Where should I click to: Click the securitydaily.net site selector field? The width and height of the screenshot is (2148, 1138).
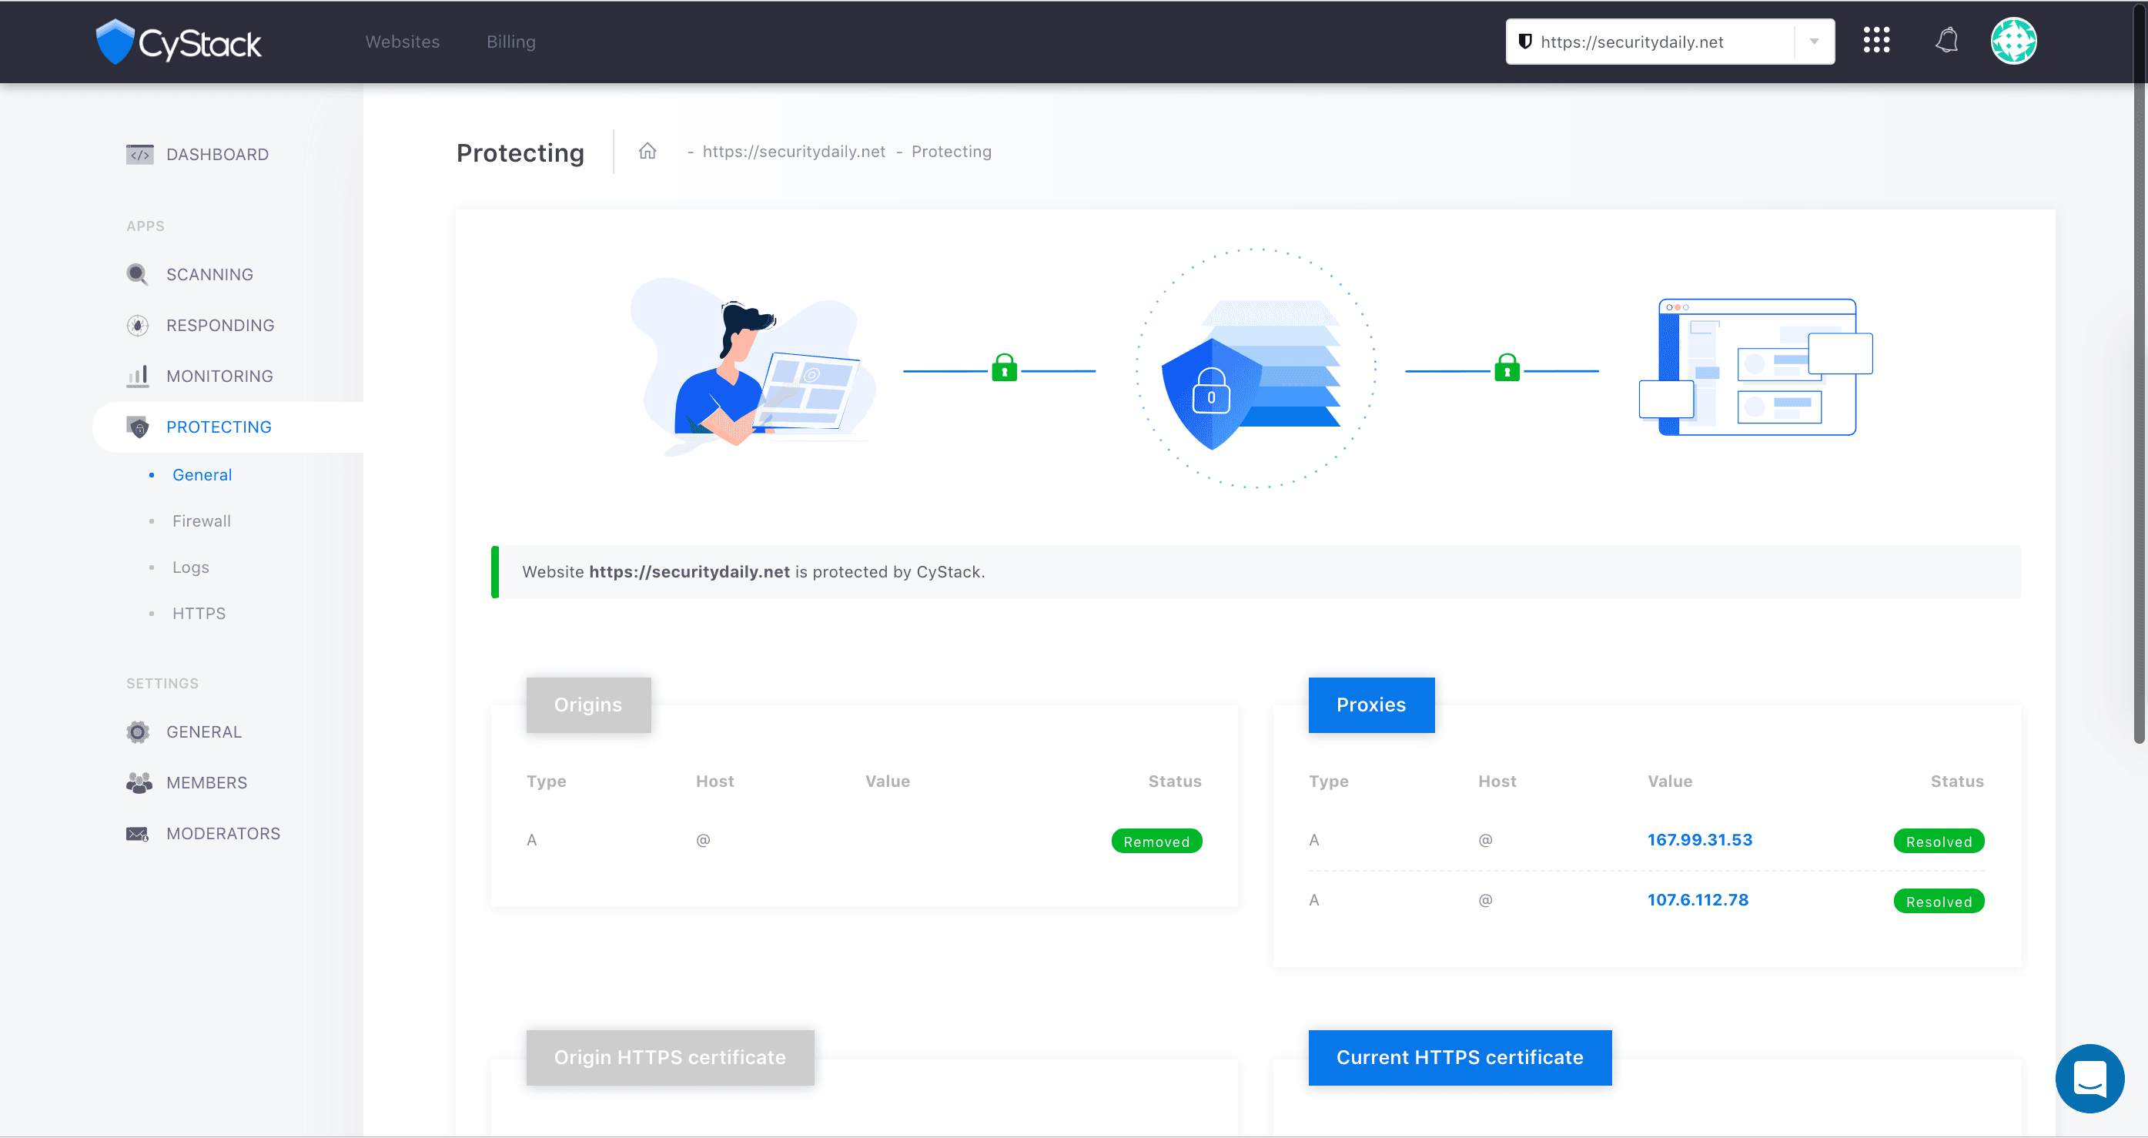click(1669, 42)
